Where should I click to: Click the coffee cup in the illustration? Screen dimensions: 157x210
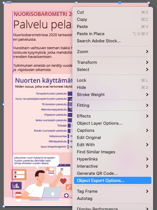pyautogui.click(x=18, y=197)
